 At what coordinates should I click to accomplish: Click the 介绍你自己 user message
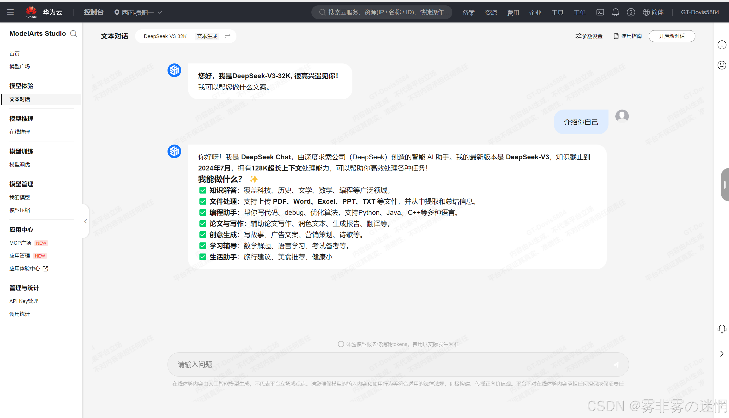(x=581, y=122)
